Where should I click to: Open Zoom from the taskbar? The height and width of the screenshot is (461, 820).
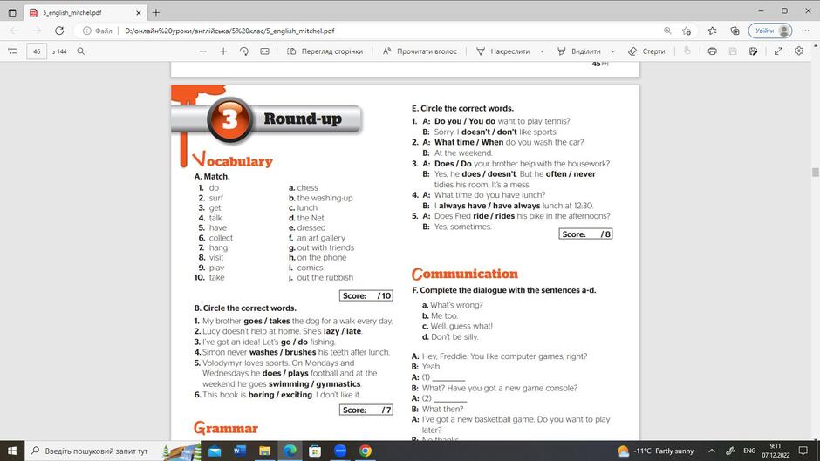(x=340, y=451)
